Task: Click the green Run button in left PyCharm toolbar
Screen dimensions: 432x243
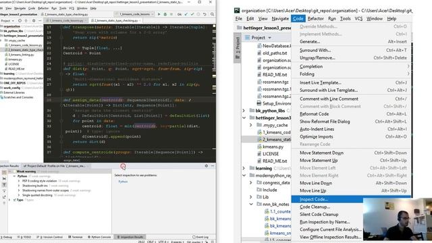Action: [x=159, y=14]
